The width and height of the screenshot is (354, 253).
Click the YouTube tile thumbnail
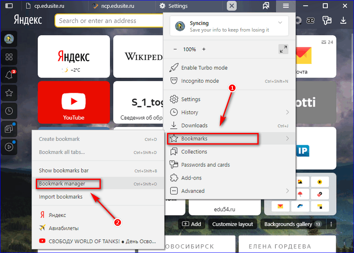(74, 102)
